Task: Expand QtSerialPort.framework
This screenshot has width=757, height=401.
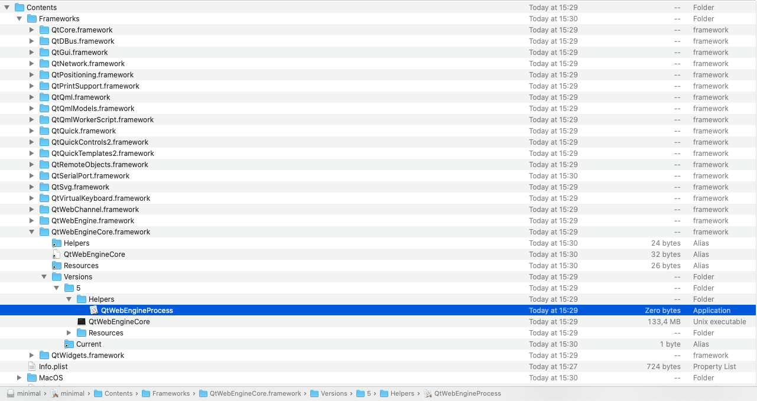Action: (32, 176)
